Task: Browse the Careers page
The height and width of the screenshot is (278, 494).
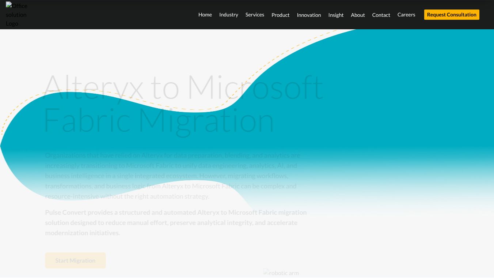Action: coord(406,14)
